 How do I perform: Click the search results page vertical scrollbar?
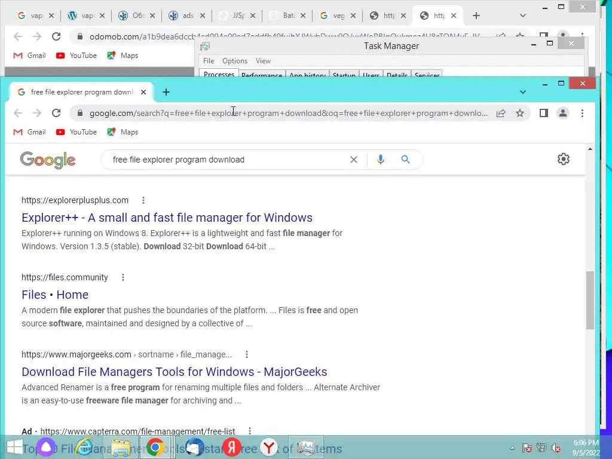pos(590,301)
